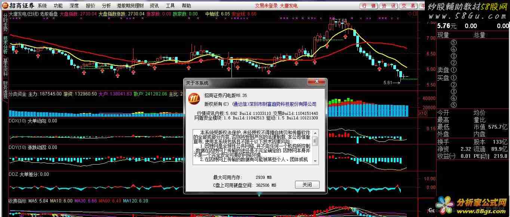
Task: Open the 功能 menu
Action: (x=58, y=6)
